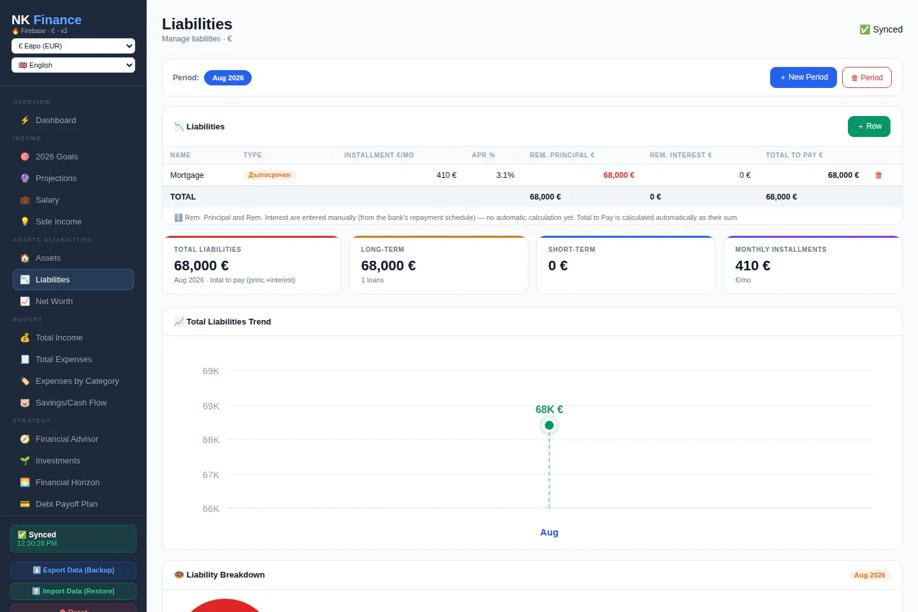
Task: Click the Projections crystal ball icon
Action: (25, 178)
